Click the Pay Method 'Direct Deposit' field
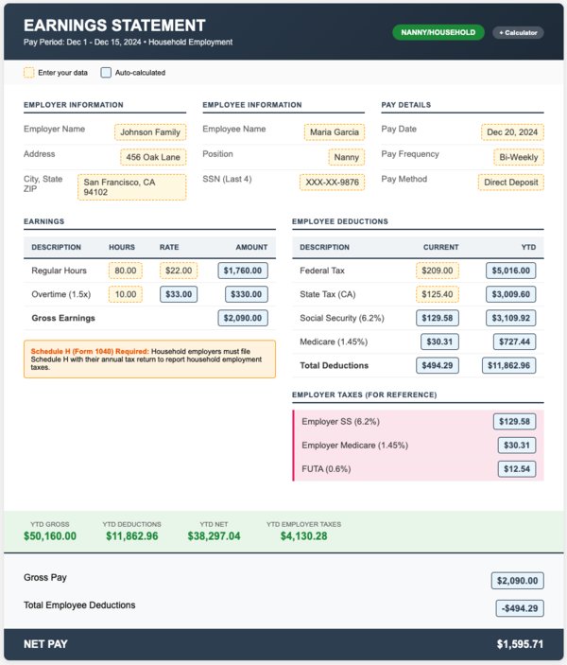Screen dimensions: 567x665 (510, 183)
